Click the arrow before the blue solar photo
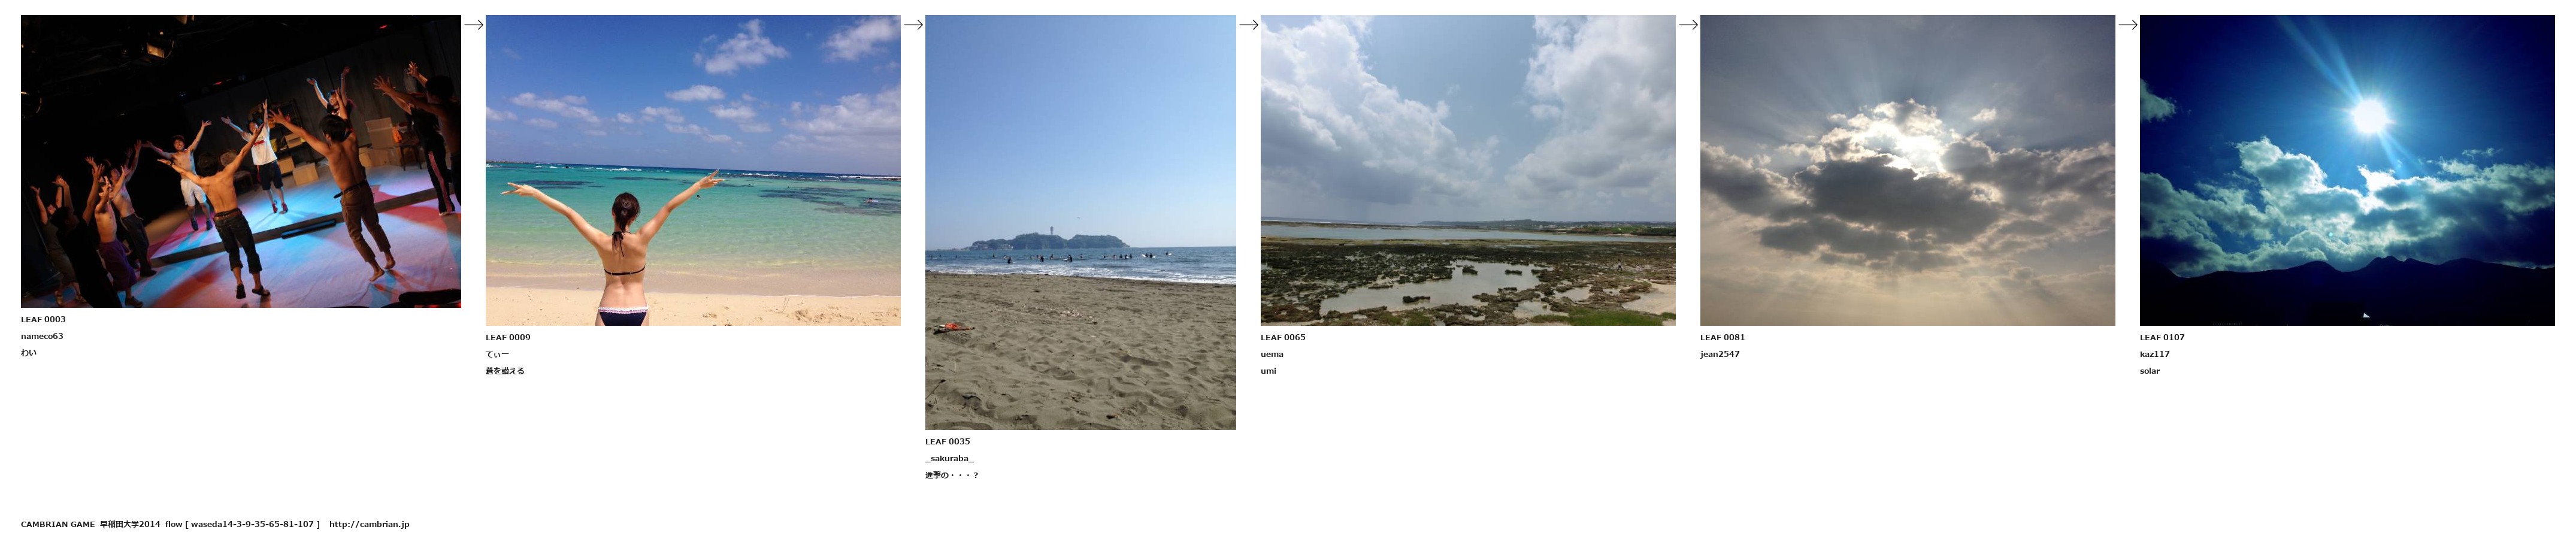Viewport: 2576px width, 539px height. pos(2128,25)
